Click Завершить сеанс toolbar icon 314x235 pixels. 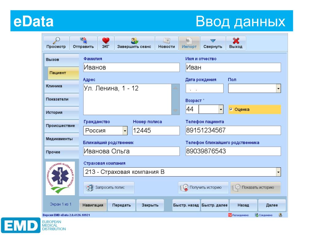[134, 41]
